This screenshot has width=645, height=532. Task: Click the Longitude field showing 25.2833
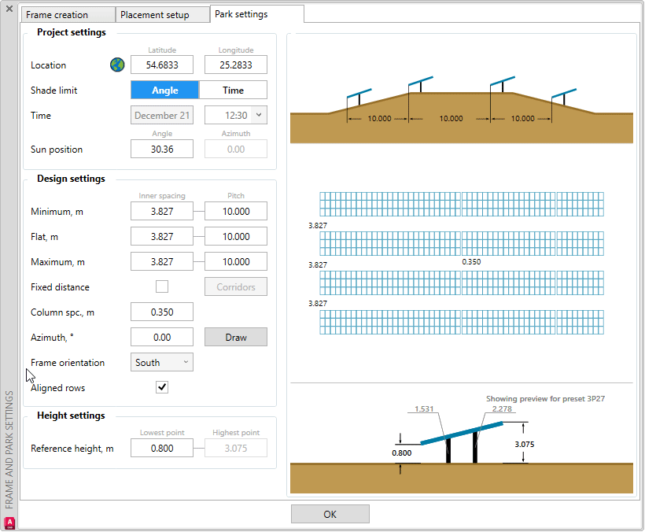[x=235, y=65]
